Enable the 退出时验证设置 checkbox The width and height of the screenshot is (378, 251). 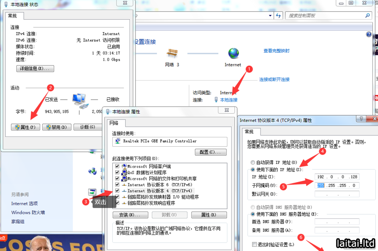click(254, 244)
